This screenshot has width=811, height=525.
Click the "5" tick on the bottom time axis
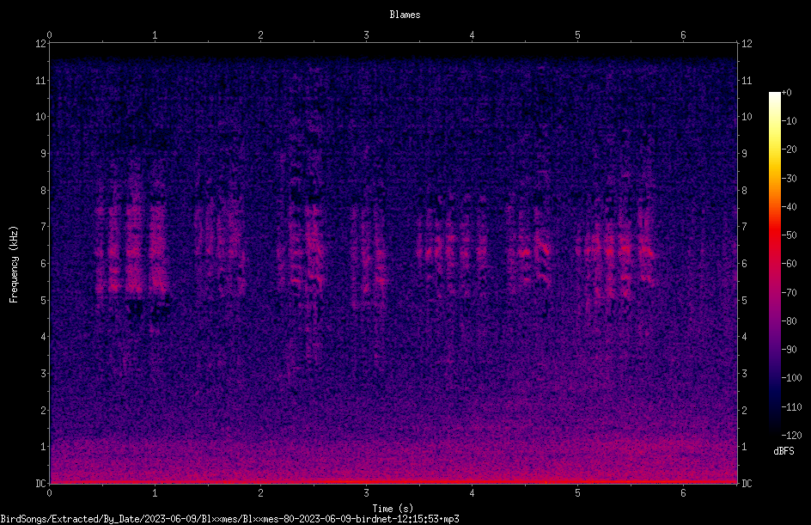577,493
